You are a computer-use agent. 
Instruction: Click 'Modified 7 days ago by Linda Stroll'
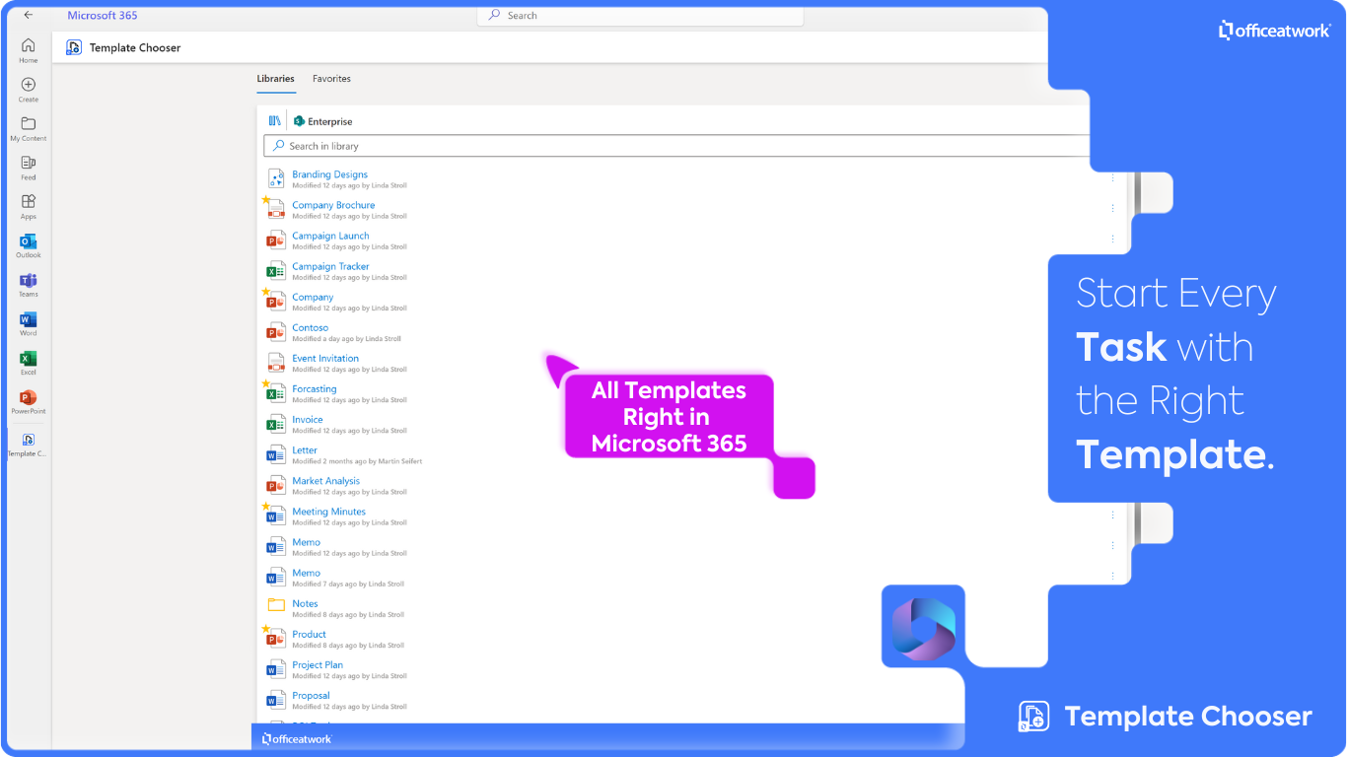(x=348, y=585)
